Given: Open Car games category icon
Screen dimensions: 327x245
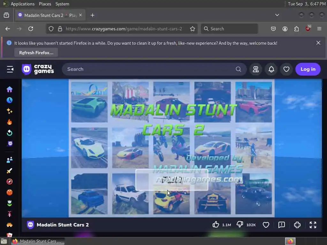Looking at the screenshot, I should click(x=9, y=225).
